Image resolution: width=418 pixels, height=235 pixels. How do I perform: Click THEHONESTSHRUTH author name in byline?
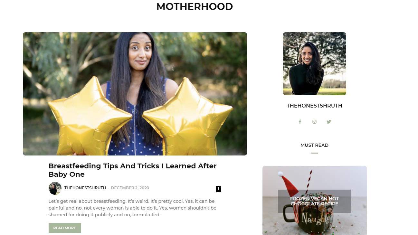tap(85, 188)
